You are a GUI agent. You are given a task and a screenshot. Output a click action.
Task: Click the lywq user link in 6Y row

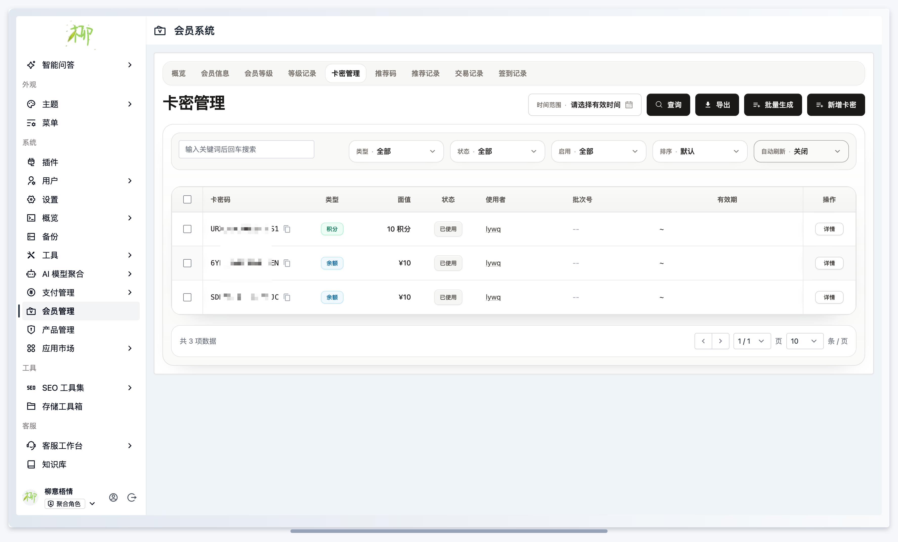pyautogui.click(x=493, y=263)
